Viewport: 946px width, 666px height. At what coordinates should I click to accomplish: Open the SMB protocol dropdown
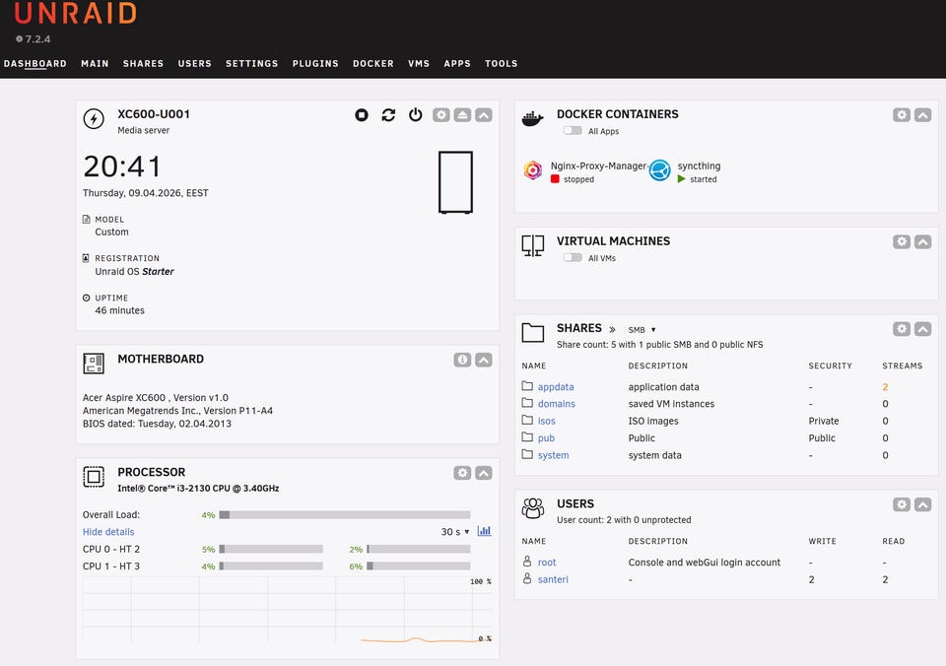click(642, 330)
